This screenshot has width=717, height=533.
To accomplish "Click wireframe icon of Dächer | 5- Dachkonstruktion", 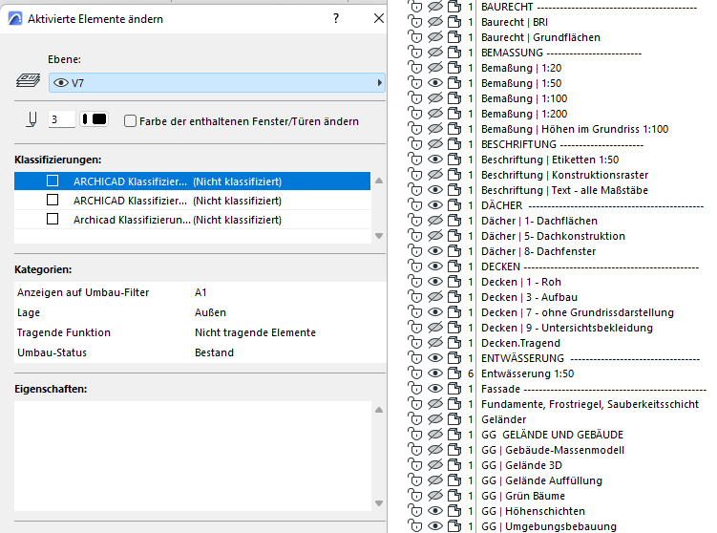I will pyautogui.click(x=454, y=236).
